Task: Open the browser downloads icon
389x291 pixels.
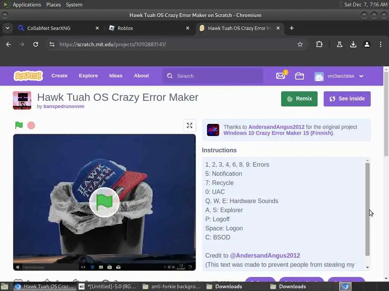Action: pos(353,44)
